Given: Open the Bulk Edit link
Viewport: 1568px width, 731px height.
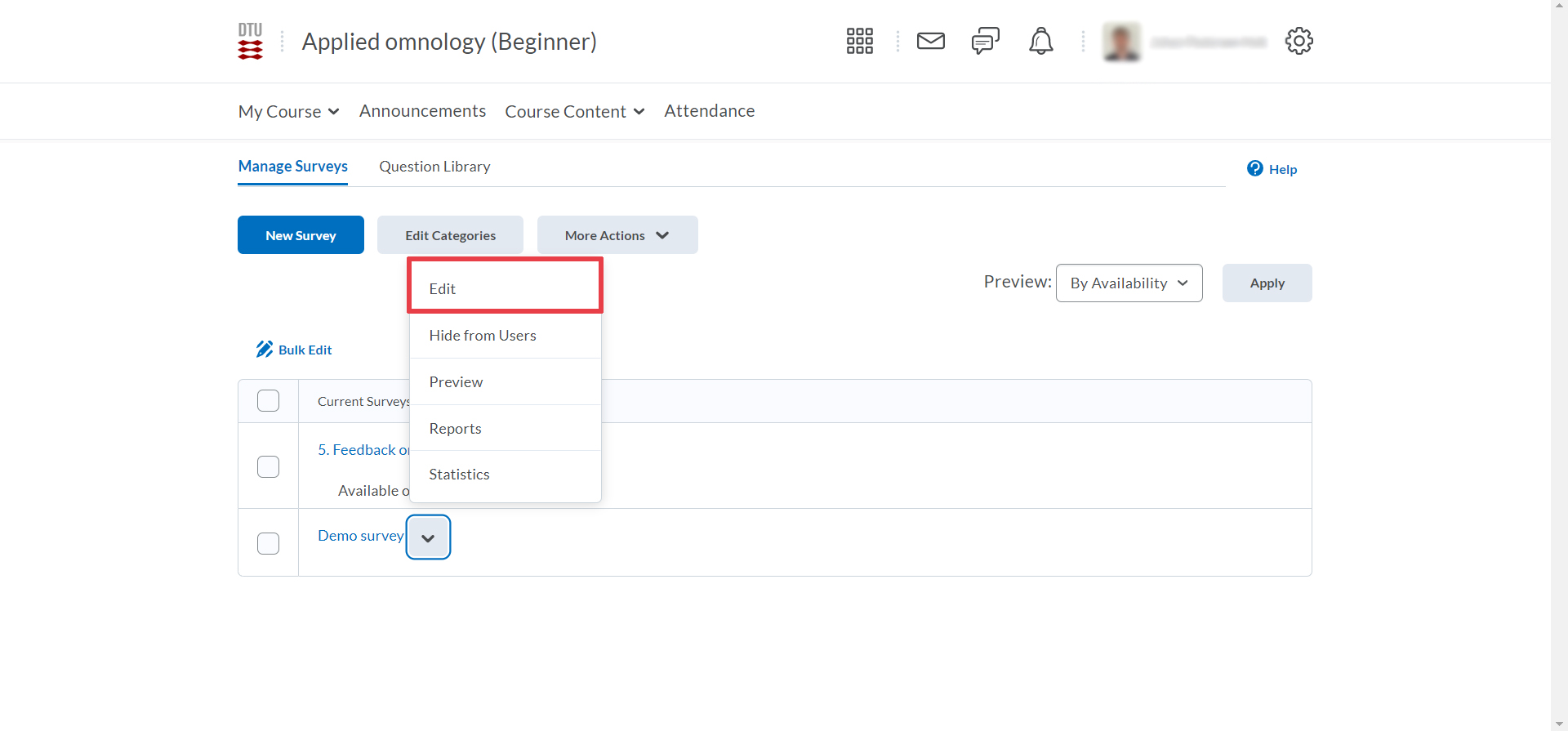Looking at the screenshot, I should point(295,350).
